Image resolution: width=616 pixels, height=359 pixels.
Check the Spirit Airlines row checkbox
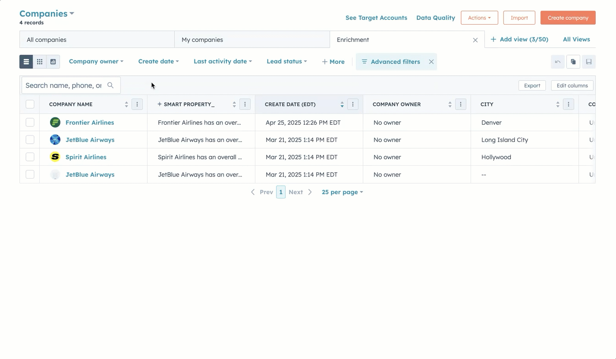click(30, 157)
